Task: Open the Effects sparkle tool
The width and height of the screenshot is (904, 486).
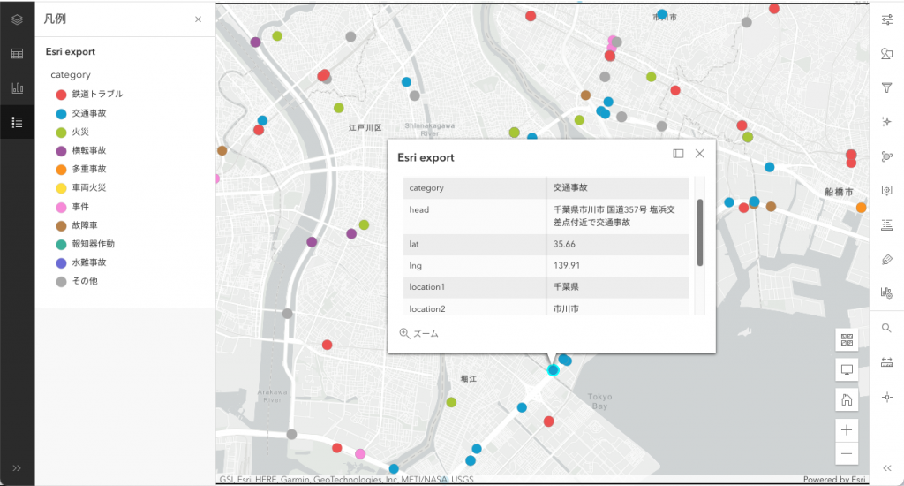Action: click(887, 122)
